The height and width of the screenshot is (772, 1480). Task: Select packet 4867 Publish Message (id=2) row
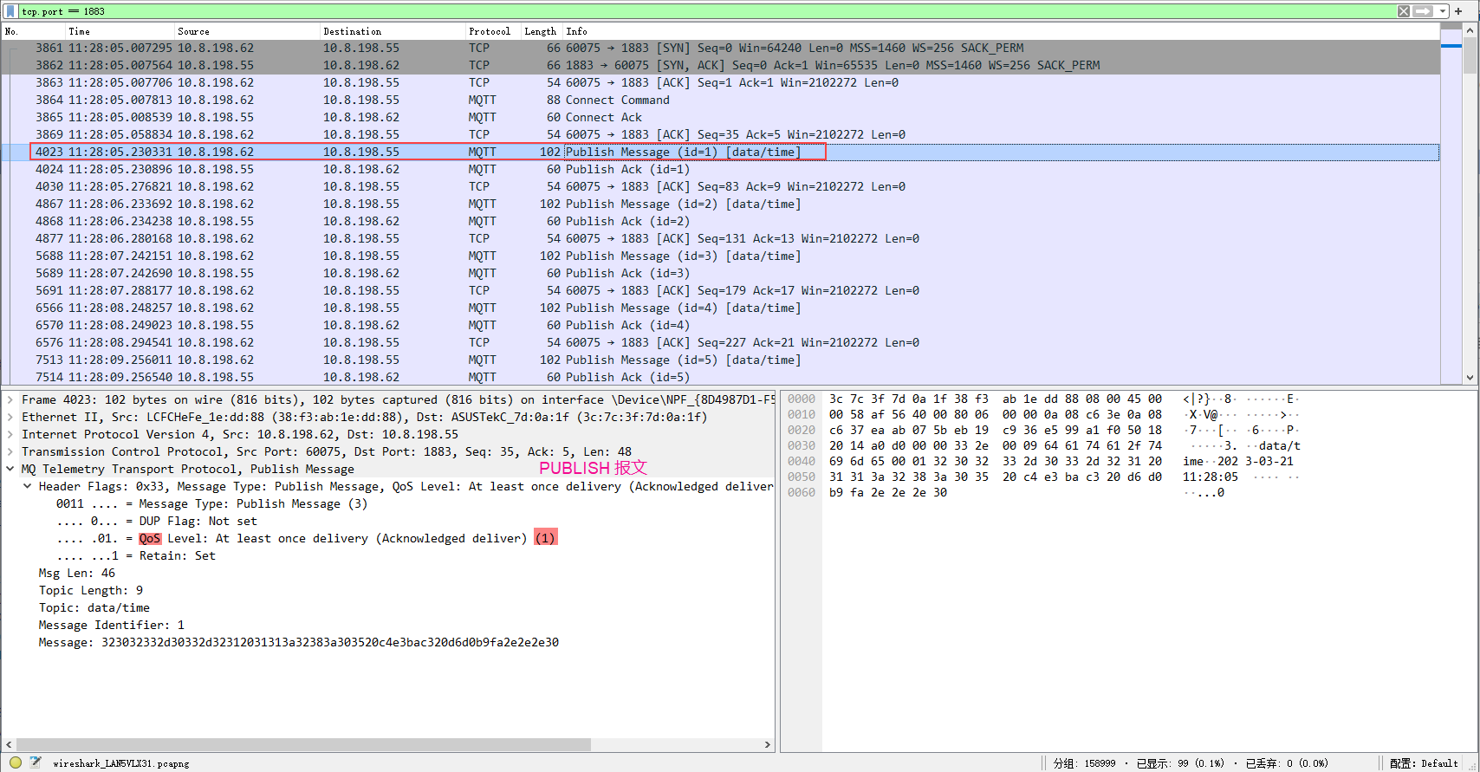(720, 204)
